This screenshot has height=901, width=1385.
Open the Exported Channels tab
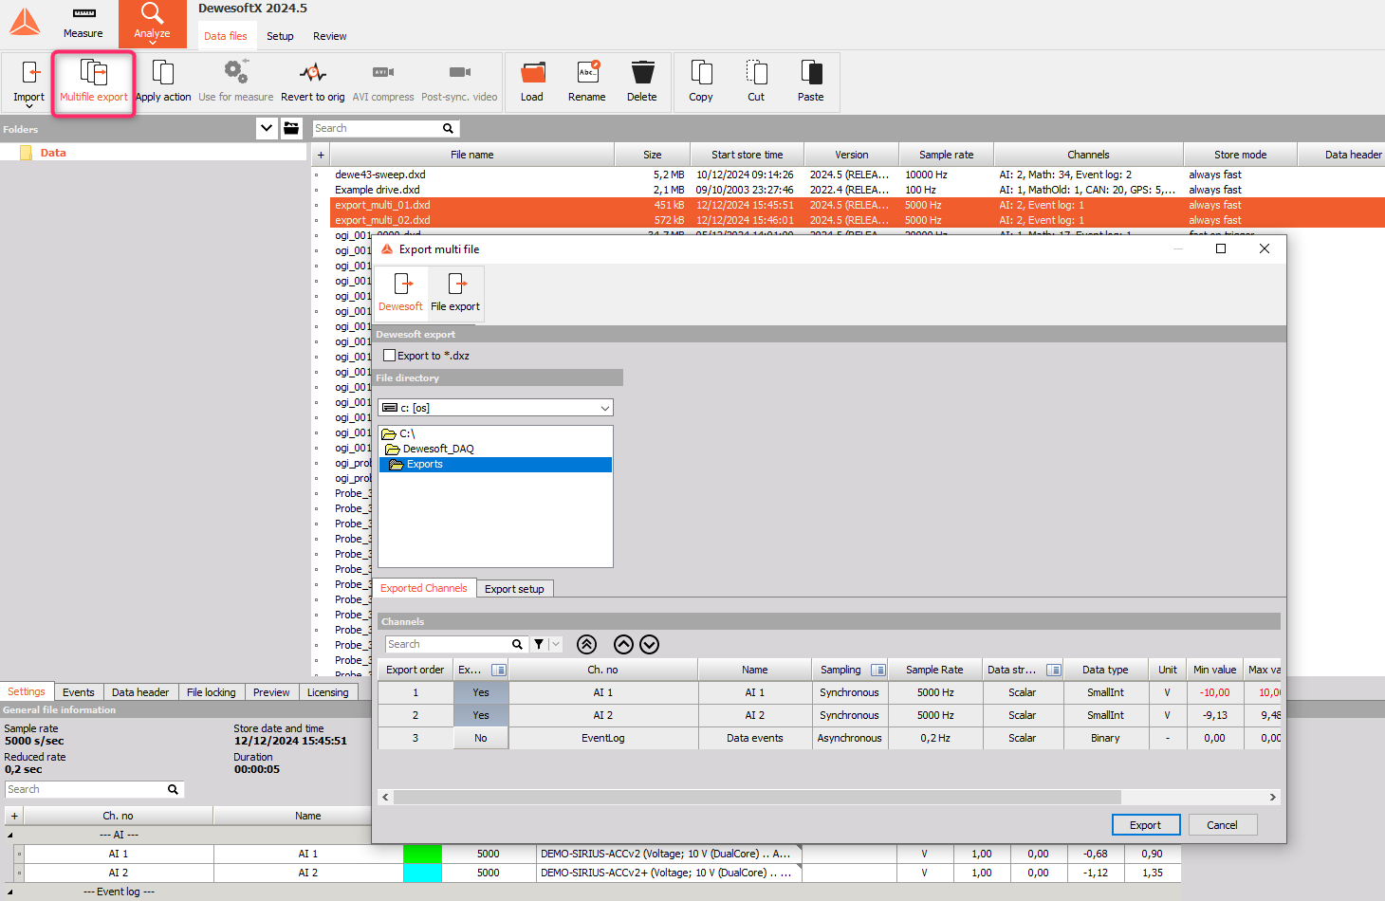(x=424, y=588)
